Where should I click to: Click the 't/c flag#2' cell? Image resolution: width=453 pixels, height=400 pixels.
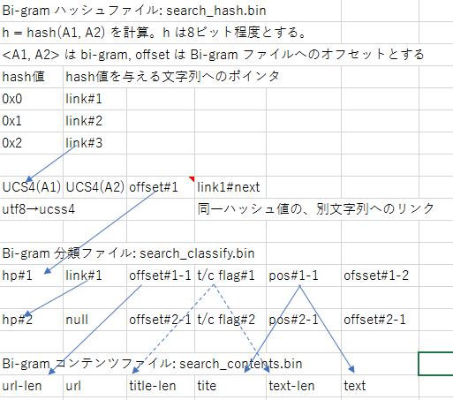pos(230,320)
